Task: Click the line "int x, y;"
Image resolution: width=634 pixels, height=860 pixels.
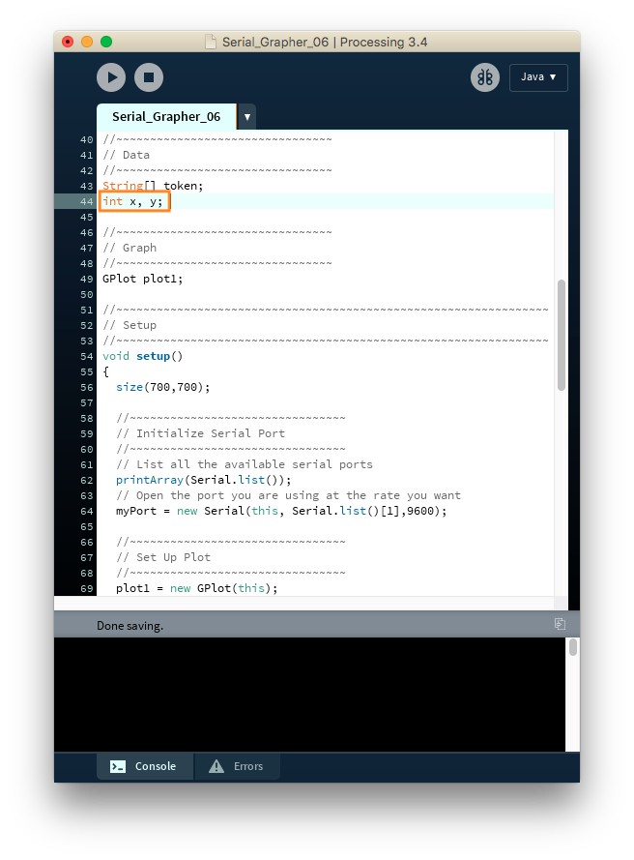Action: [x=132, y=201]
